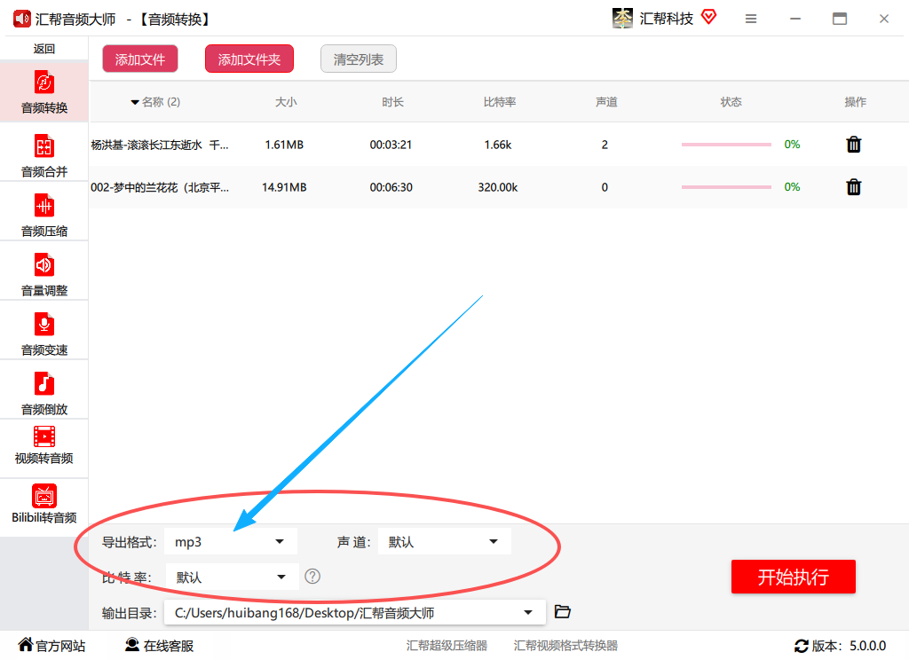The image size is (909, 660).
Task: Click the 添加文件夹 button
Action: [249, 59]
